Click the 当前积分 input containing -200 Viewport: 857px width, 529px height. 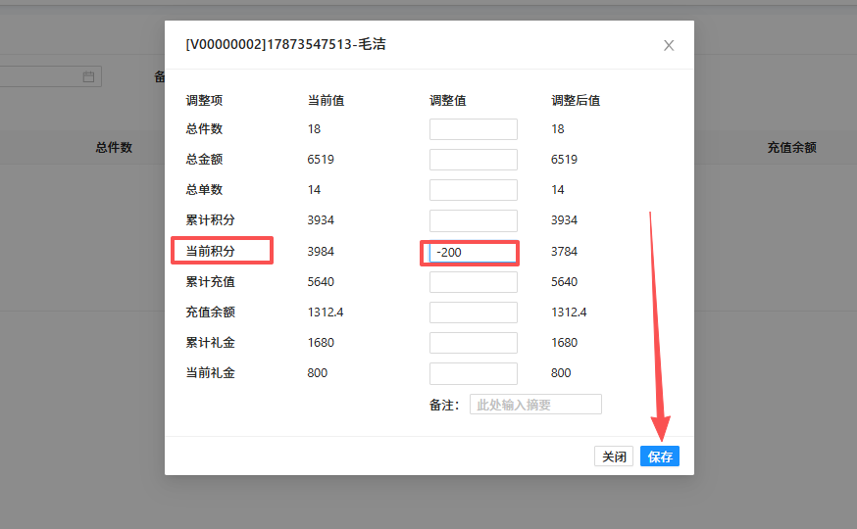474,252
